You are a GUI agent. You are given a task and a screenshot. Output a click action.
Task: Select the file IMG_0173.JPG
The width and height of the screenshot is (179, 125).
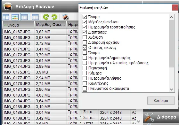point(17,61)
